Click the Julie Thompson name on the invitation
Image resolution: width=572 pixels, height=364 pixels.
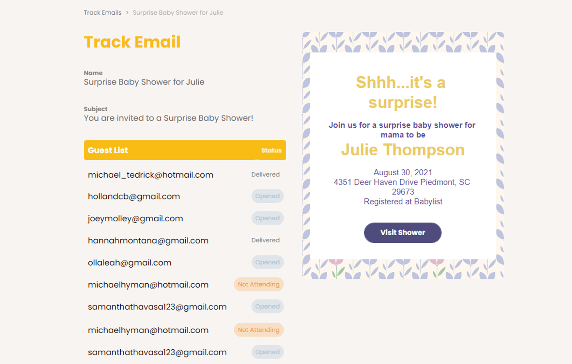403,150
